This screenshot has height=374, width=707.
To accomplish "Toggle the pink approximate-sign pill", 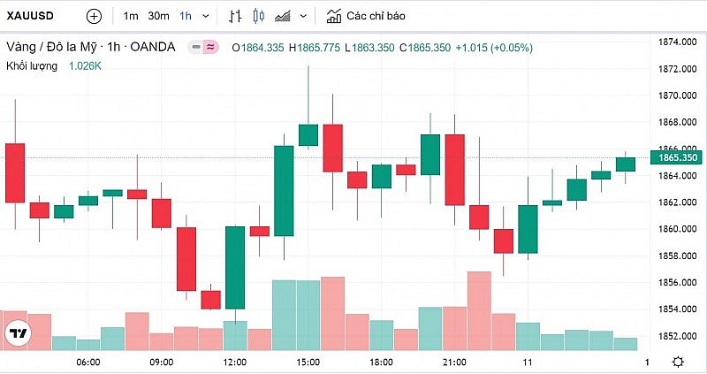I will pyautogui.click(x=210, y=47).
